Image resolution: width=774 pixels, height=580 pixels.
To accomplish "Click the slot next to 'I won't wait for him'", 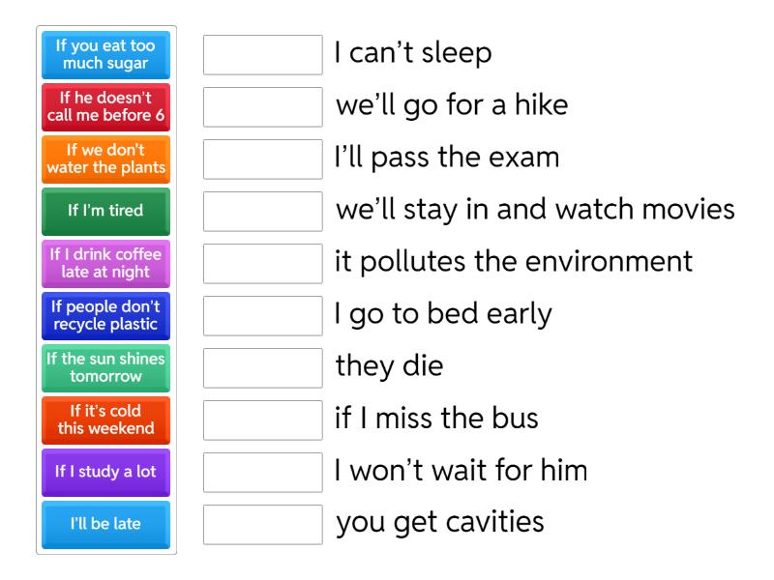I will click(x=263, y=473).
